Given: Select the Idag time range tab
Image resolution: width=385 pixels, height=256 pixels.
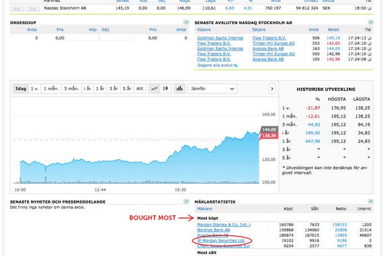Looking at the screenshot, I should (x=20, y=88).
